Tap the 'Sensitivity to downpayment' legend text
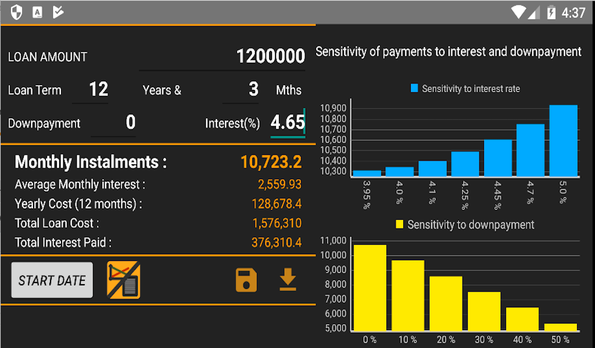The image size is (595, 348). click(x=471, y=224)
